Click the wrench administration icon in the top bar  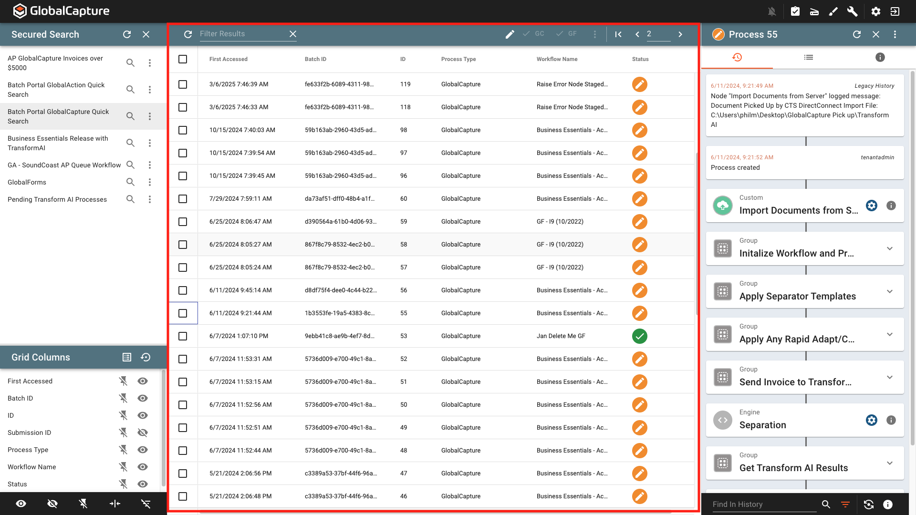pos(853,11)
